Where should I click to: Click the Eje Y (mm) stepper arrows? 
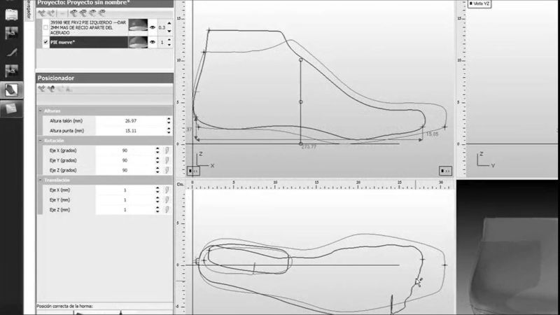point(157,200)
